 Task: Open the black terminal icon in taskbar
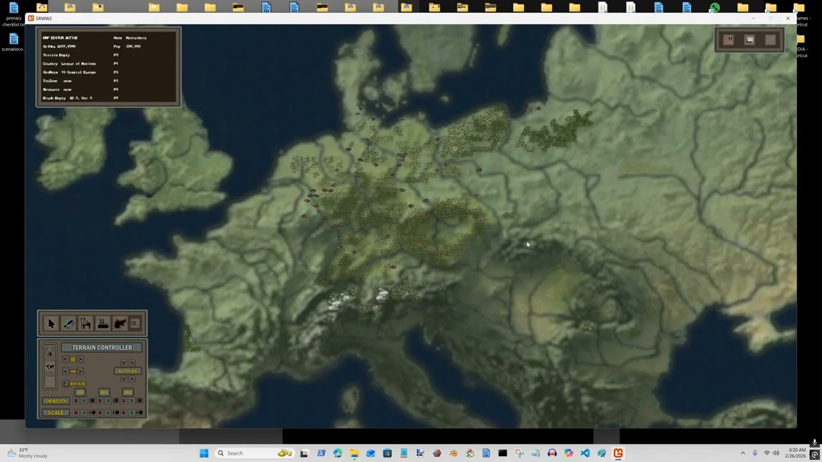pyautogui.click(x=502, y=453)
